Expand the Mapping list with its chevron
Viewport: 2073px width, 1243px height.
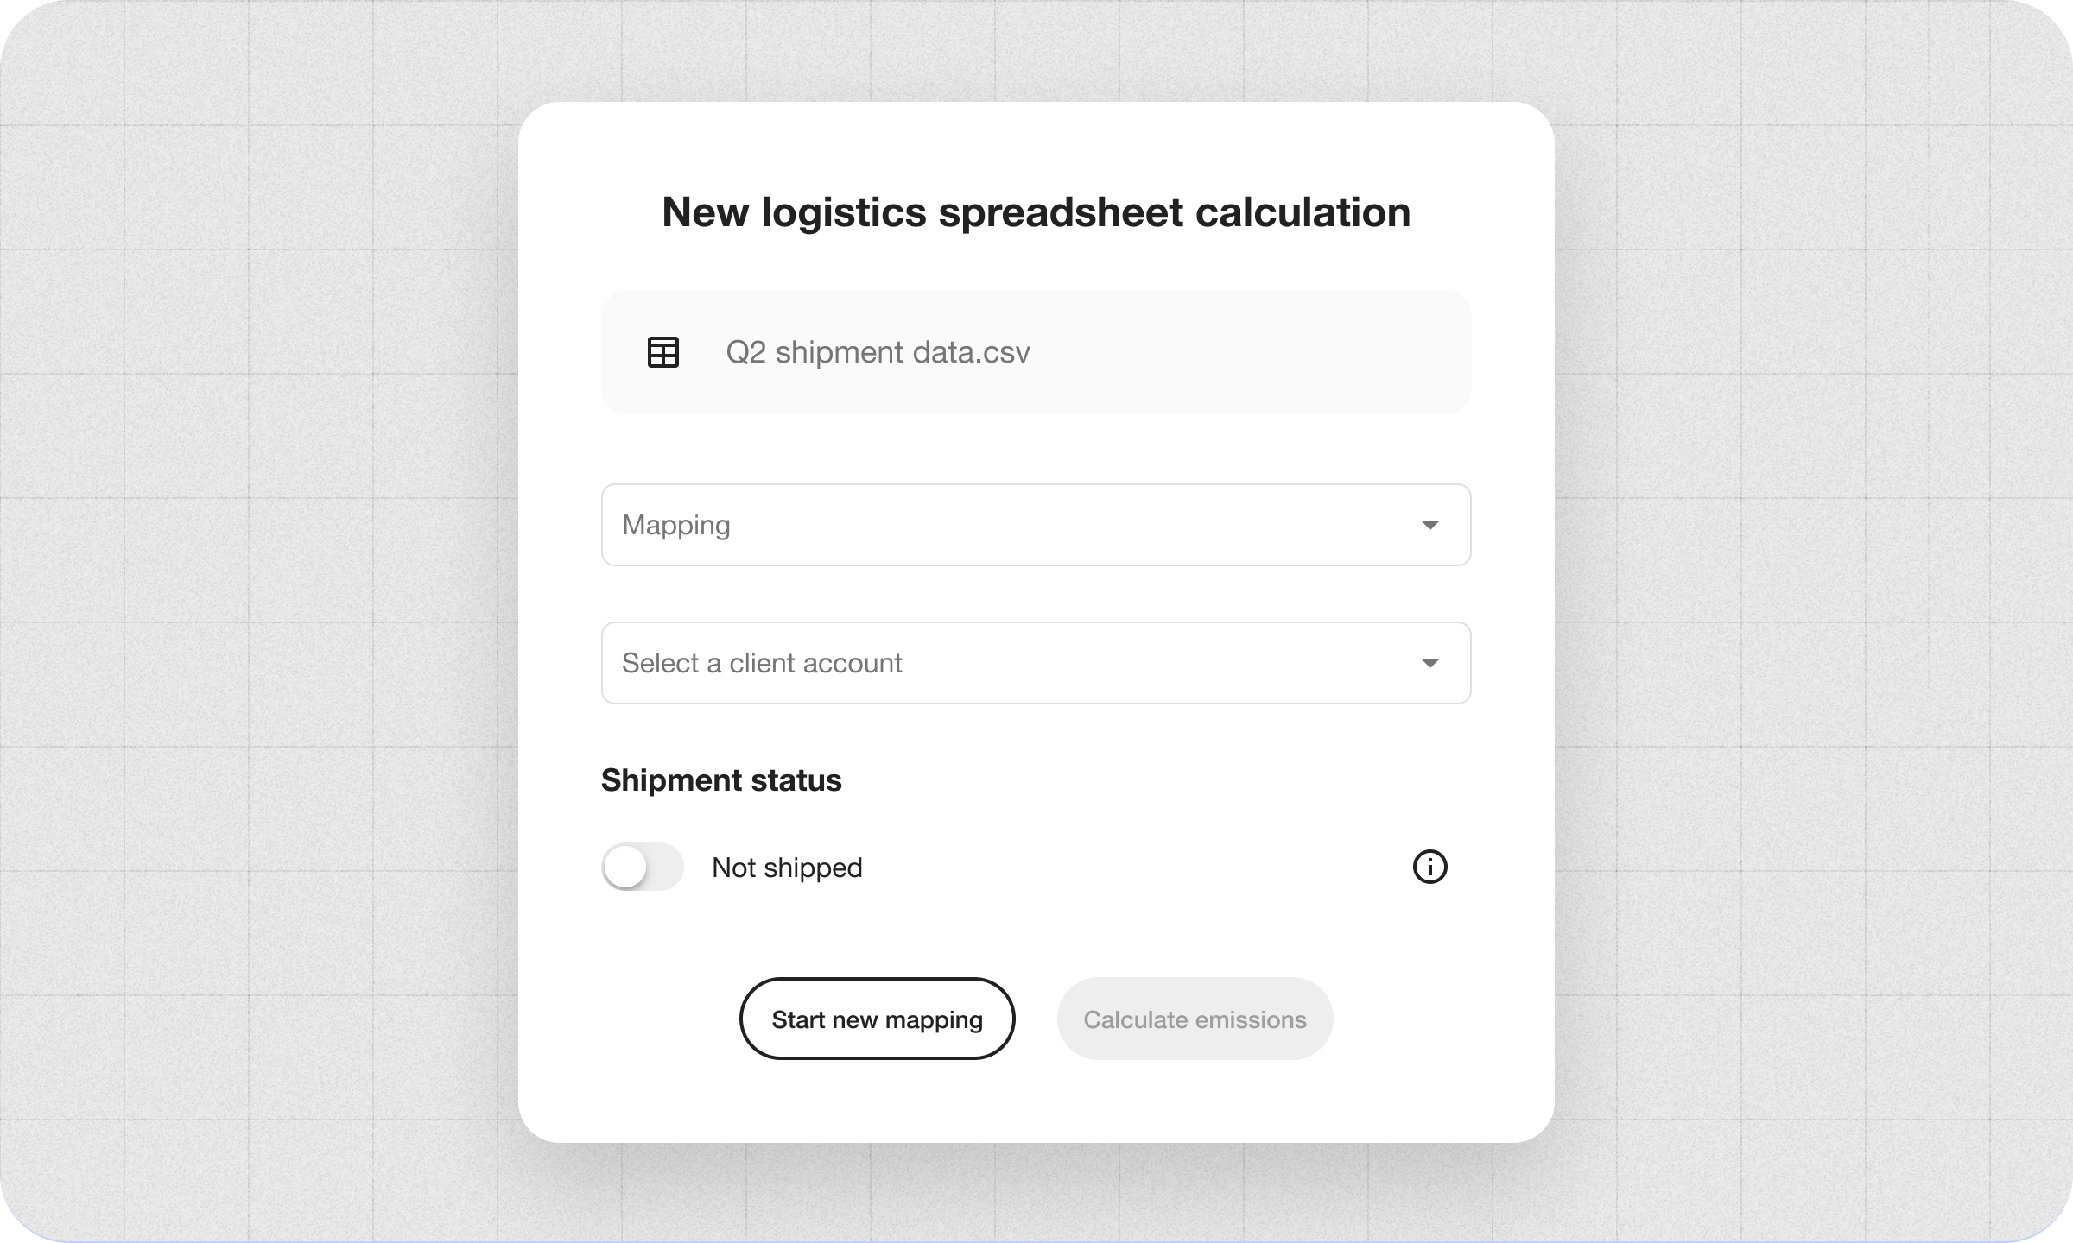pos(1430,524)
